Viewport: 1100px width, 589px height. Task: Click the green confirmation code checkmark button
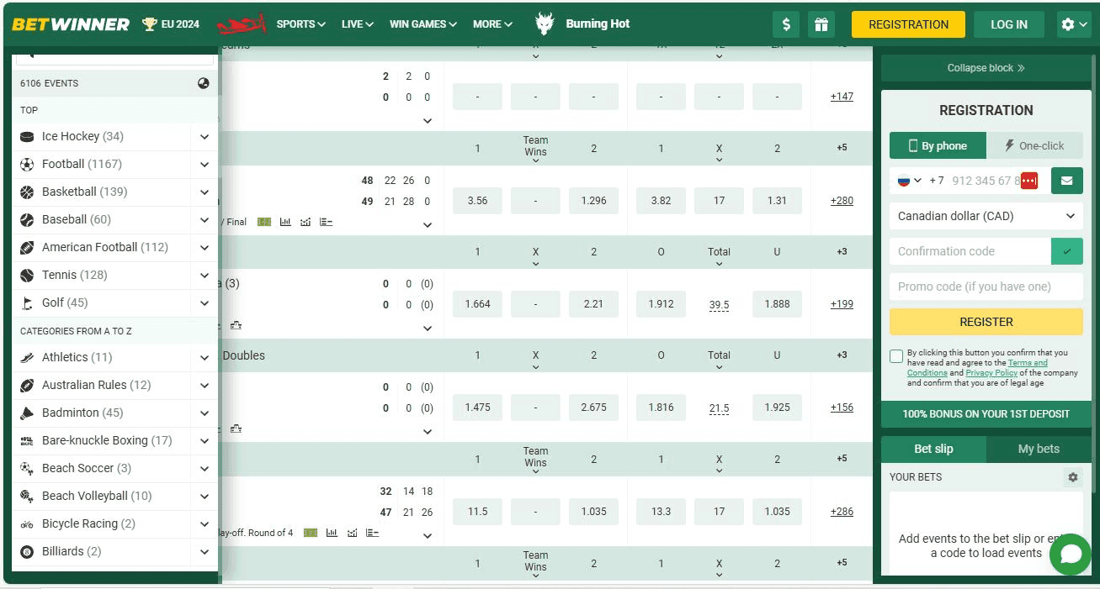click(x=1066, y=251)
